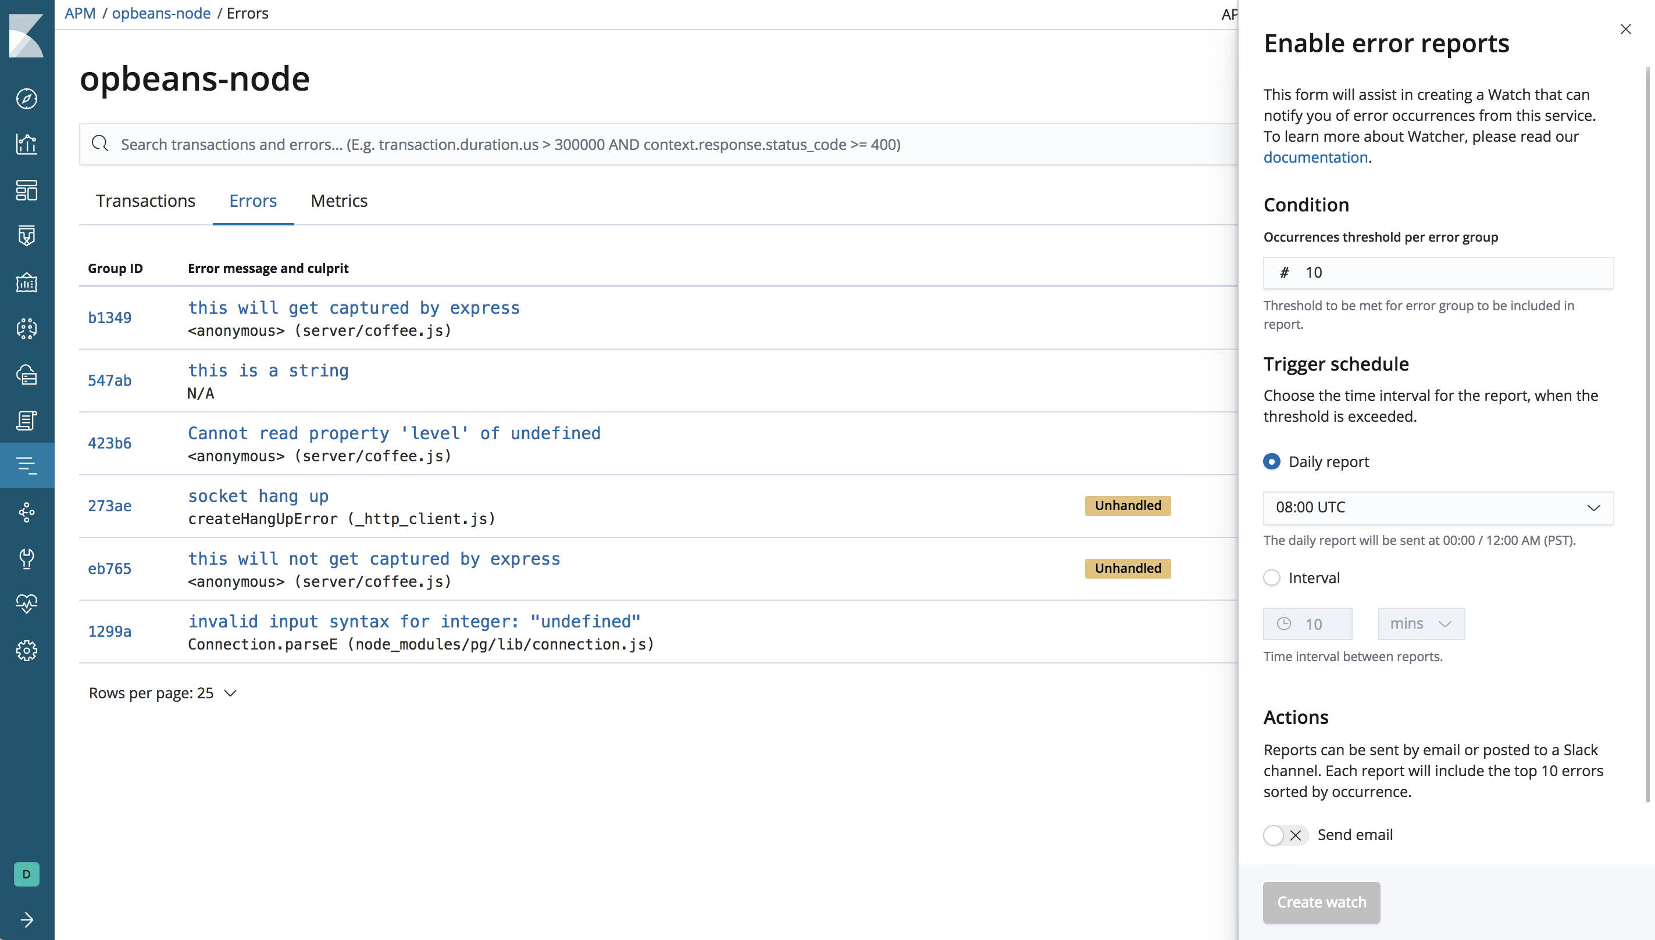Open Dev Tools wrench icon
1655x940 pixels.
(27, 559)
